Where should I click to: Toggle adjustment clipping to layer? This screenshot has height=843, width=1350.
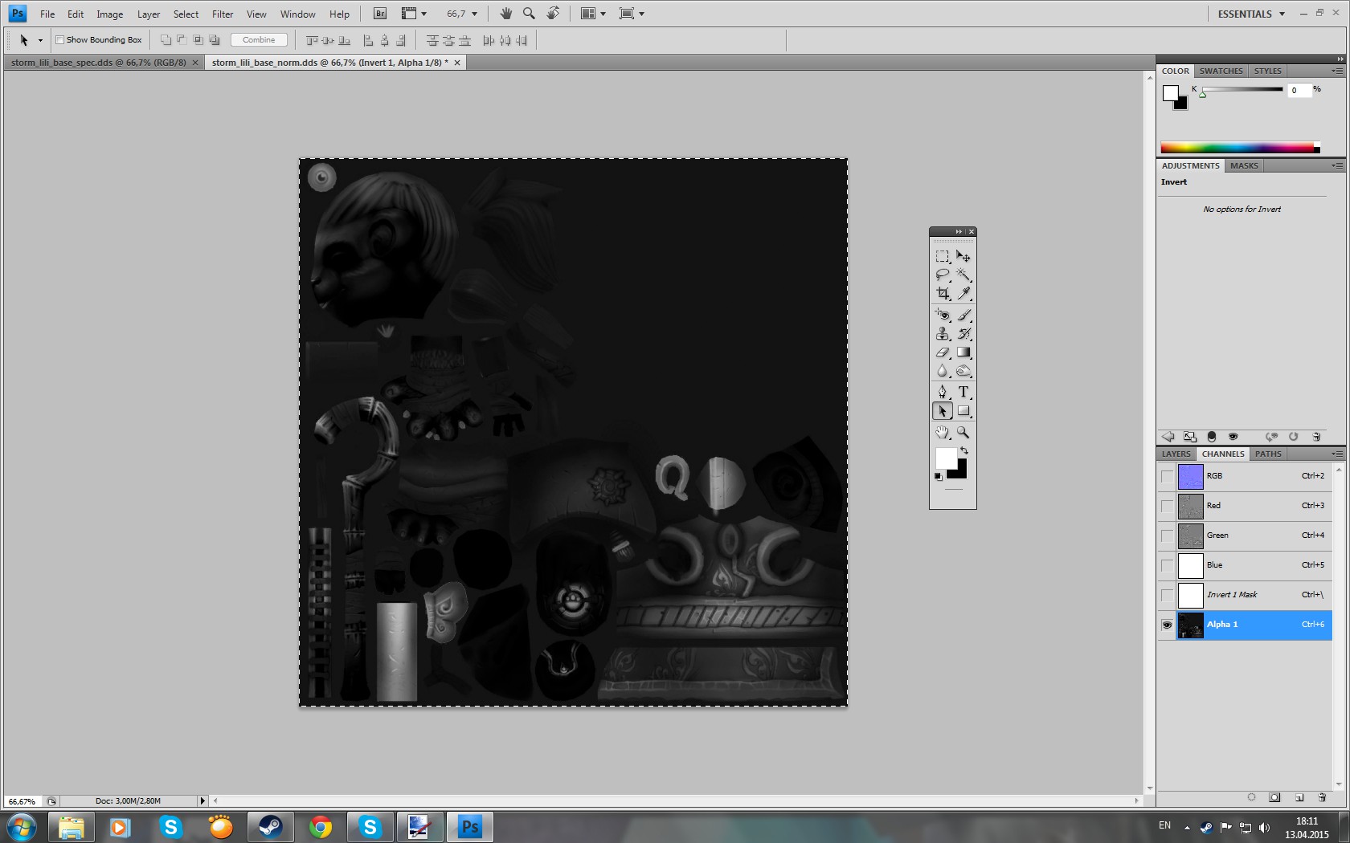pos(1212,437)
